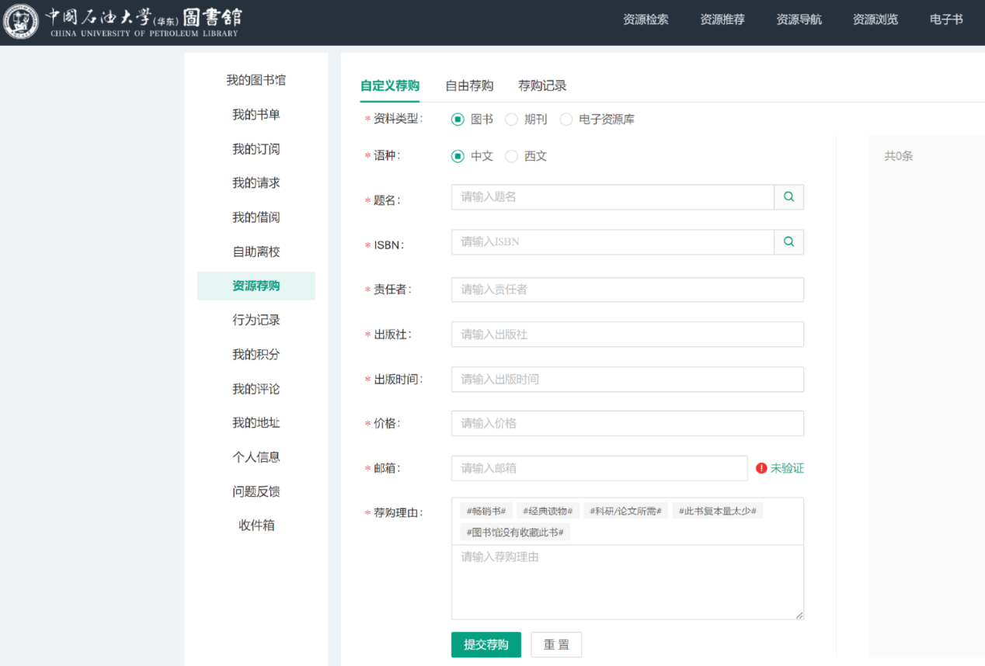
Task: Select the 期刊 material type radio button
Action: (x=511, y=120)
